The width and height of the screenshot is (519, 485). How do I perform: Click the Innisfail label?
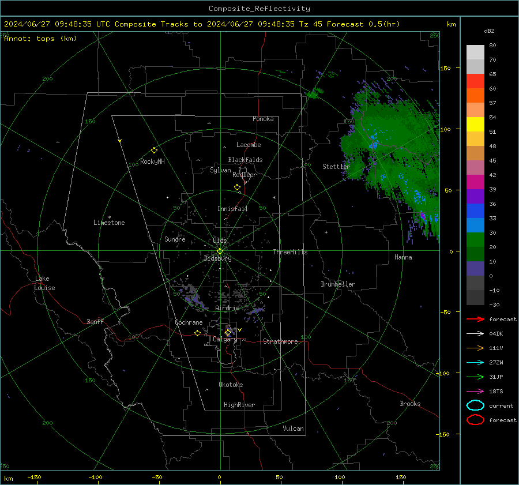pyautogui.click(x=232, y=209)
